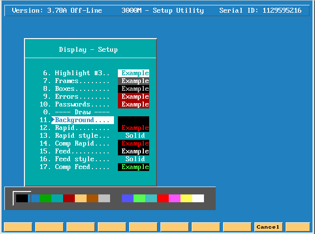Choose the bright red color swatch
Viewport: 315px width, 234px height.
click(163, 198)
